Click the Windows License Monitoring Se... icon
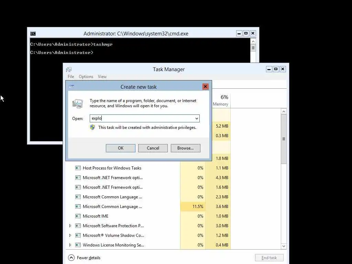352x264 pixels. [x=78, y=245]
